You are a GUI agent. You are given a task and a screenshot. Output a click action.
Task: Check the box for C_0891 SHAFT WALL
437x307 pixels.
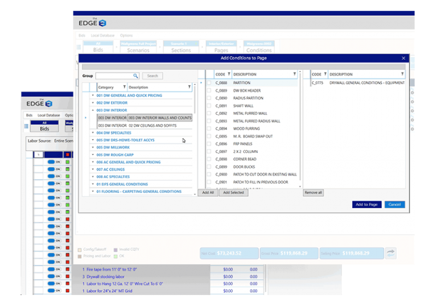(x=209, y=106)
